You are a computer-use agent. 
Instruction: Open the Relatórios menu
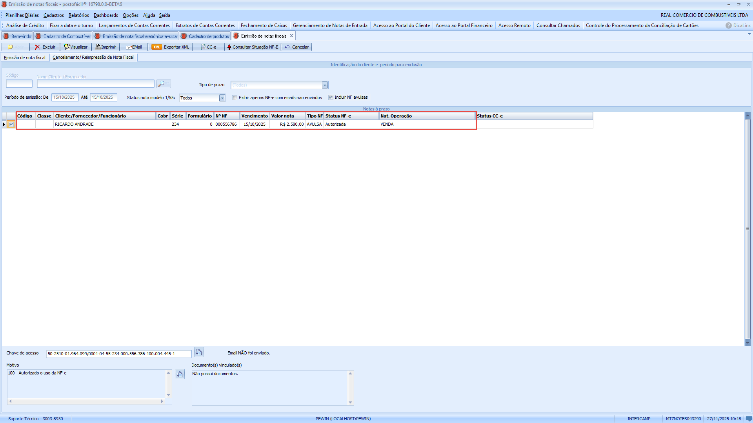point(78,15)
